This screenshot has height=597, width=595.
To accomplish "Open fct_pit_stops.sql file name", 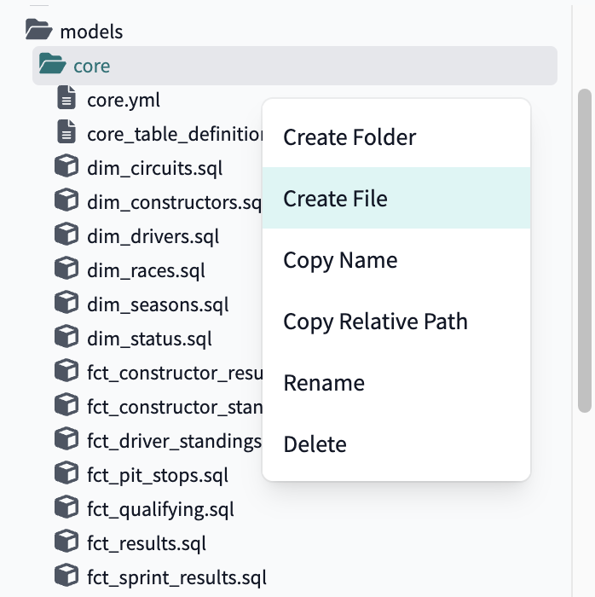I will [158, 475].
